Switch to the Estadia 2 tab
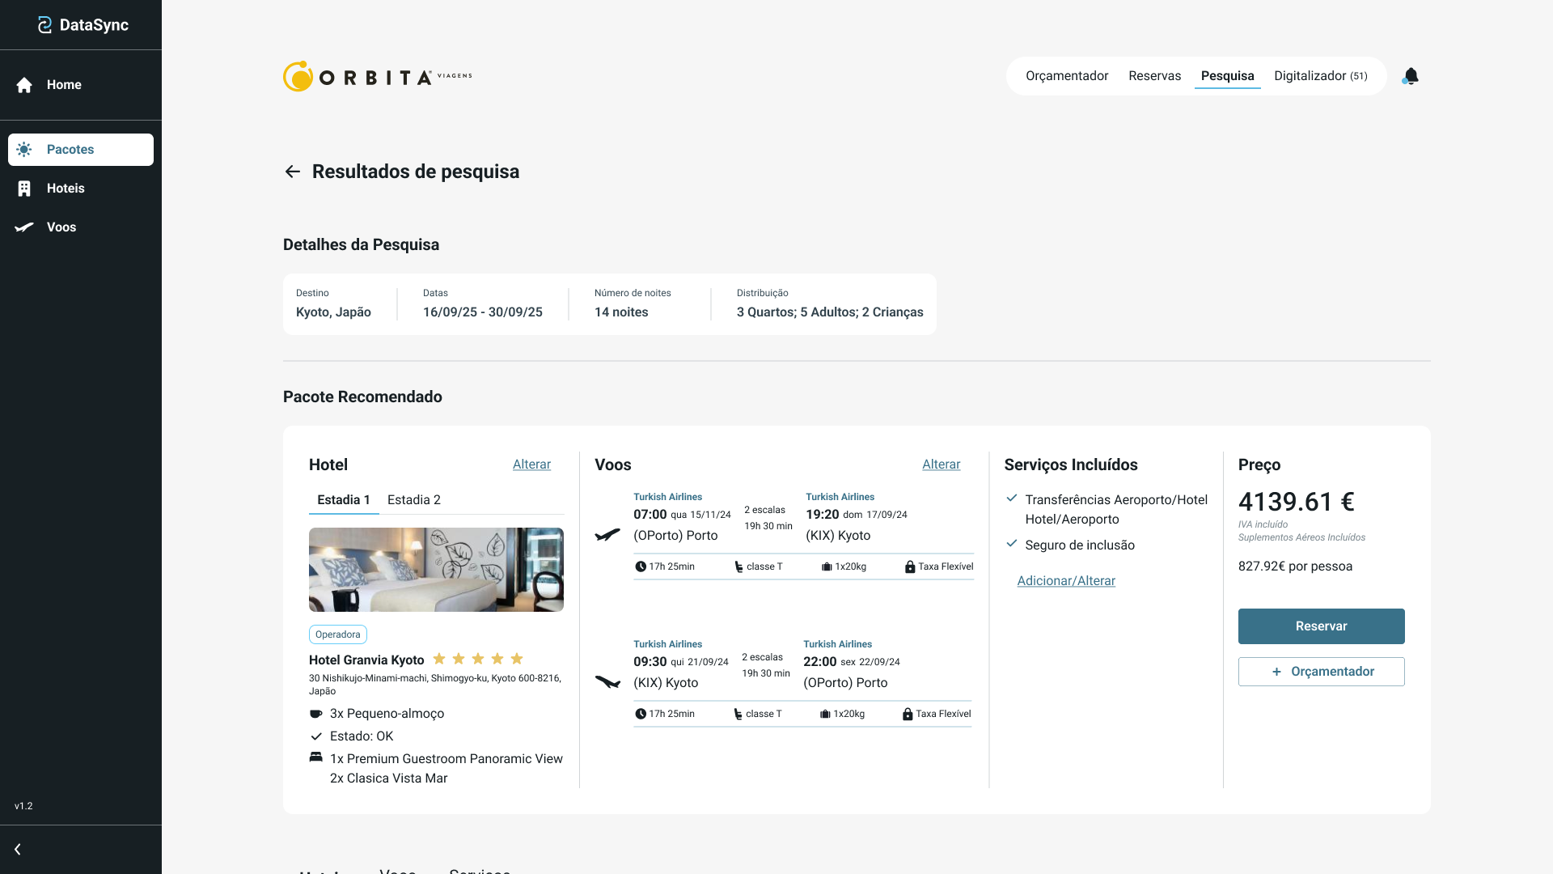This screenshot has width=1553, height=874. click(413, 500)
